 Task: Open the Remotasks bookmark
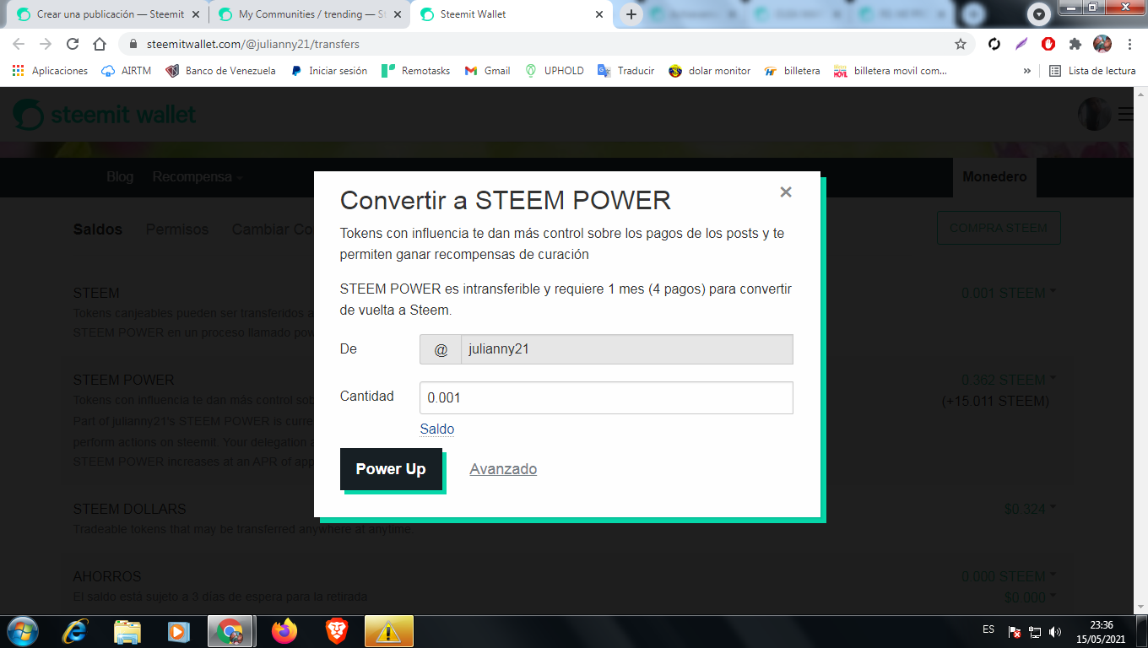(417, 71)
